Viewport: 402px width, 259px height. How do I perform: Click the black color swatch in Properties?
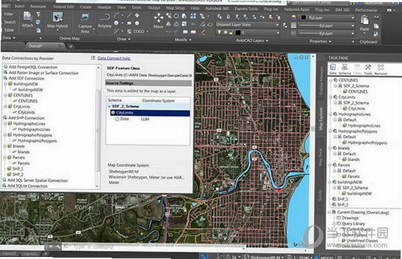pos(303,18)
